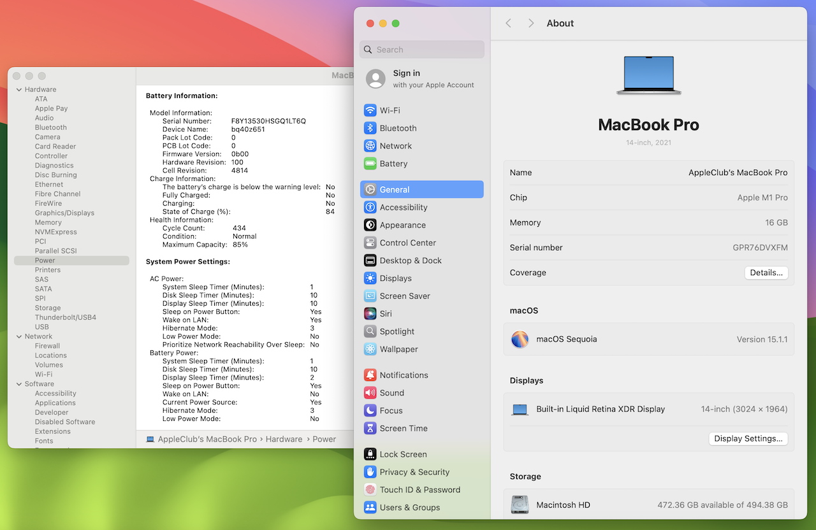The width and height of the screenshot is (816, 530).
Task: Select Graphics/Displays in System Information
Action: (64, 213)
